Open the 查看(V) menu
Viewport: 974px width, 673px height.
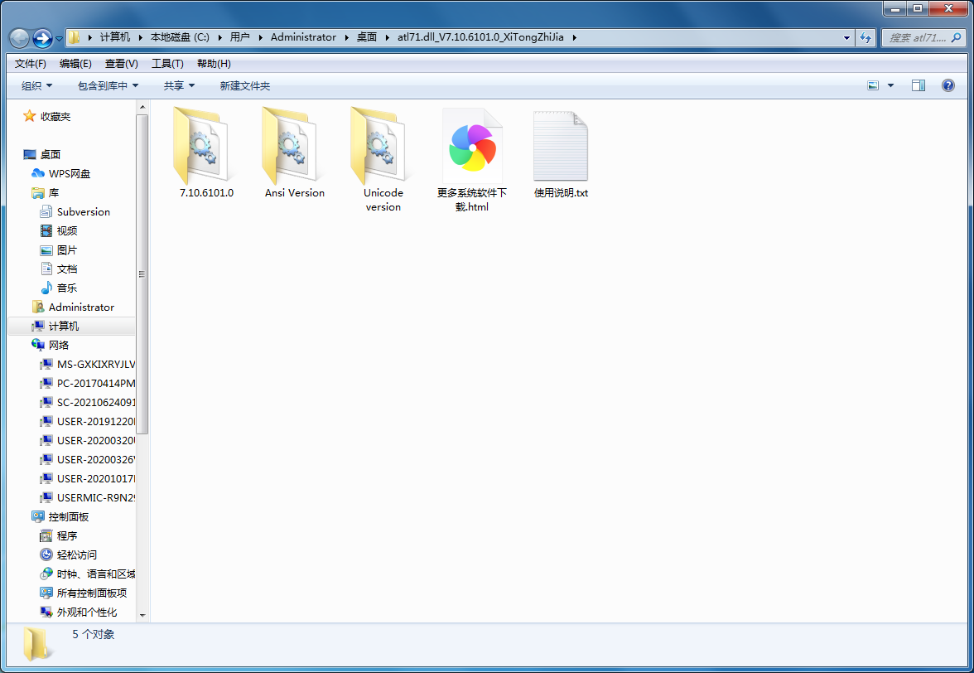pyautogui.click(x=122, y=63)
